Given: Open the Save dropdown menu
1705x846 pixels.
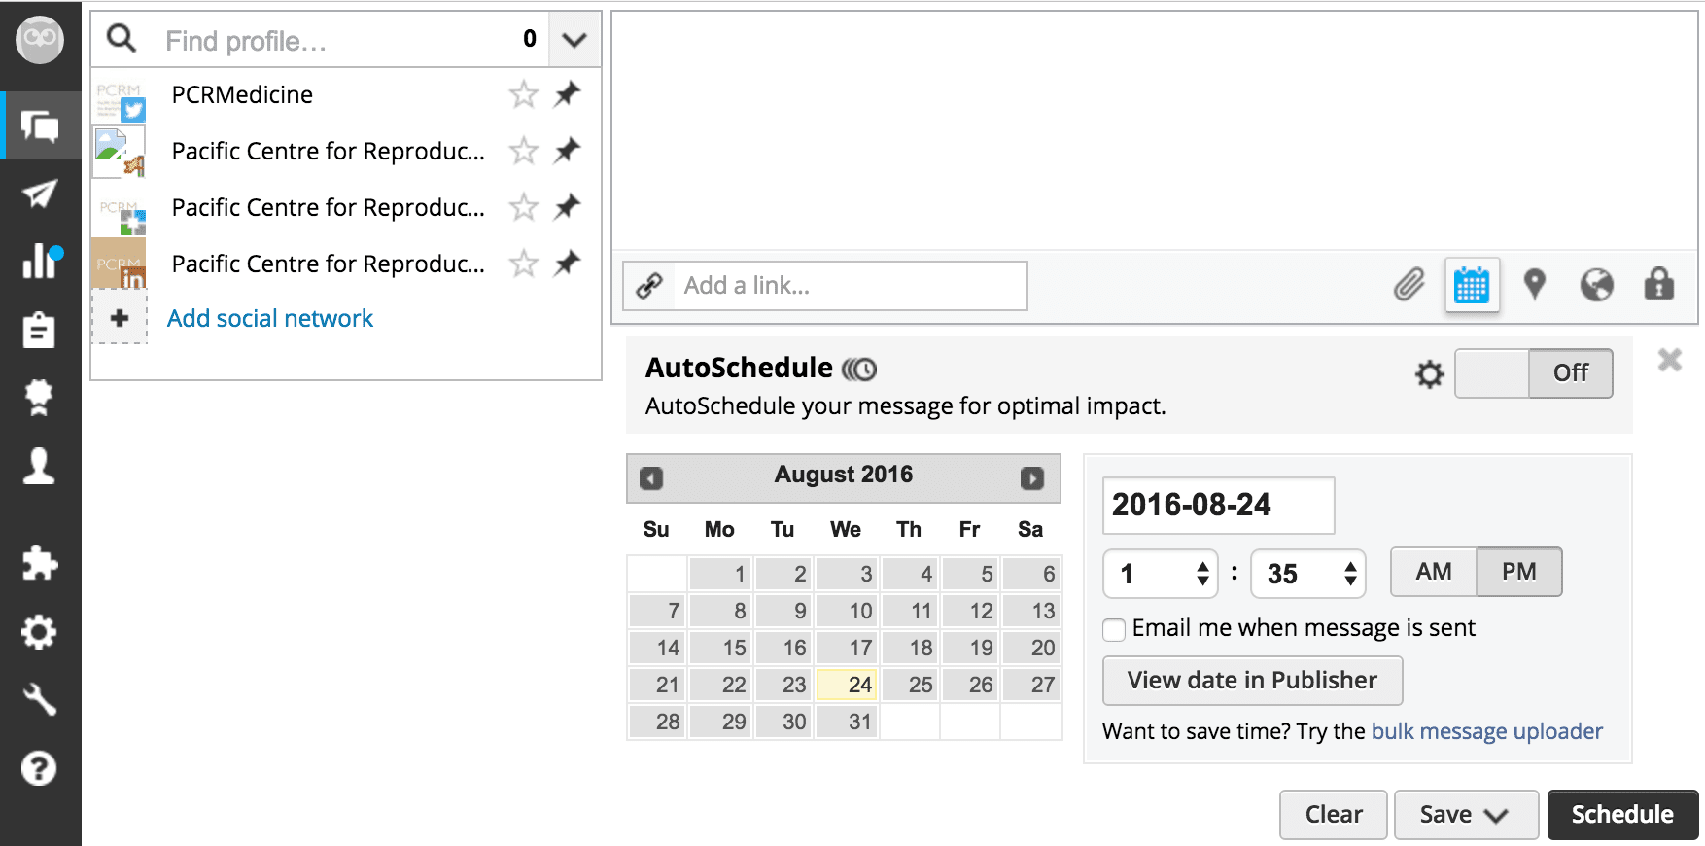Looking at the screenshot, I should tap(1466, 815).
